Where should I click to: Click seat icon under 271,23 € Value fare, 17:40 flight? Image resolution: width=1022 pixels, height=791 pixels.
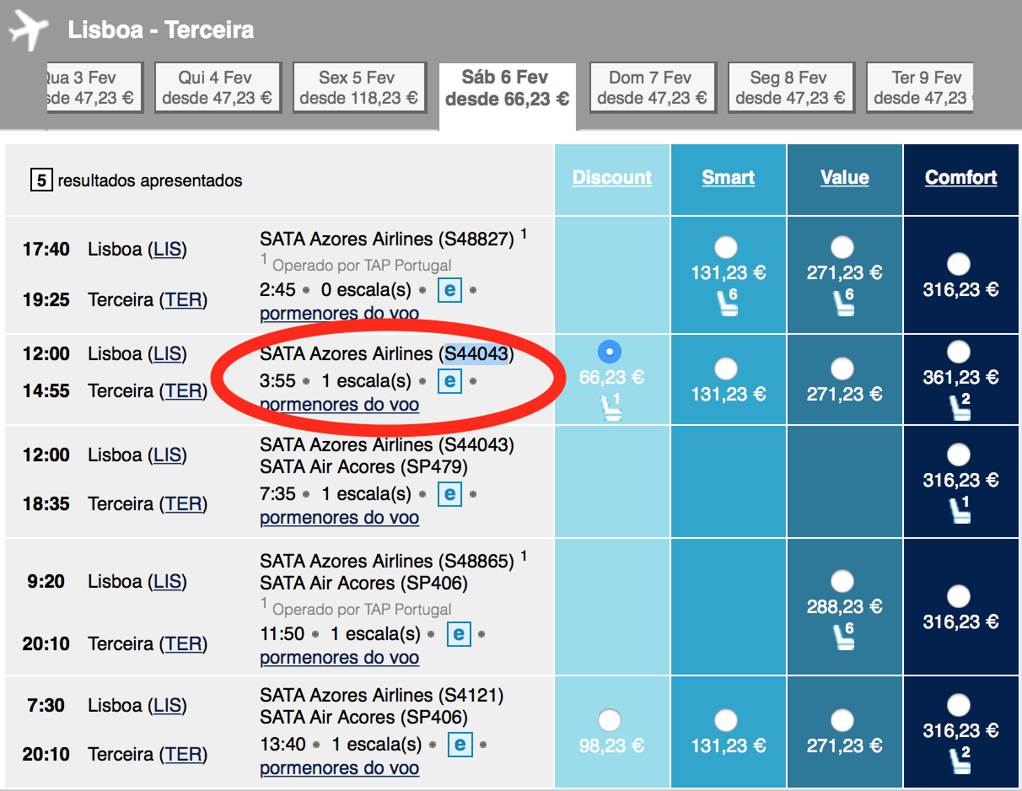[843, 302]
